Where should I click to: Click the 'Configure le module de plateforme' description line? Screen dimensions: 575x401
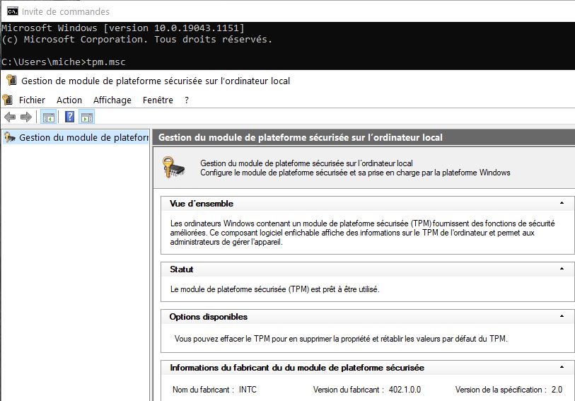[x=355, y=173]
